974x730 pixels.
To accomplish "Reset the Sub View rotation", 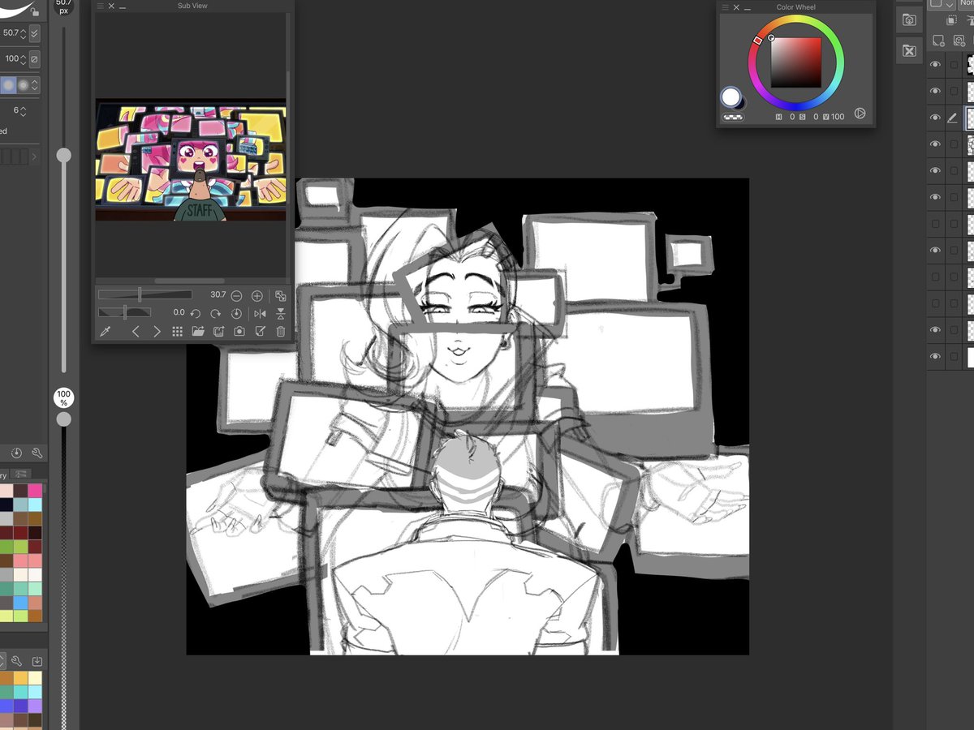I will point(236,313).
